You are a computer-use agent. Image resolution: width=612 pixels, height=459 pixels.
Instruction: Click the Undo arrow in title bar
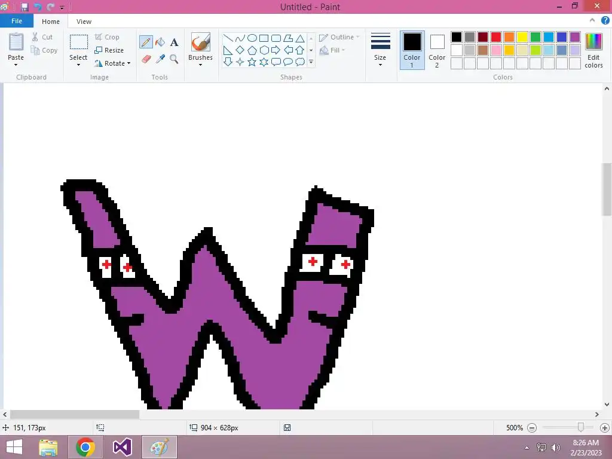point(38,7)
